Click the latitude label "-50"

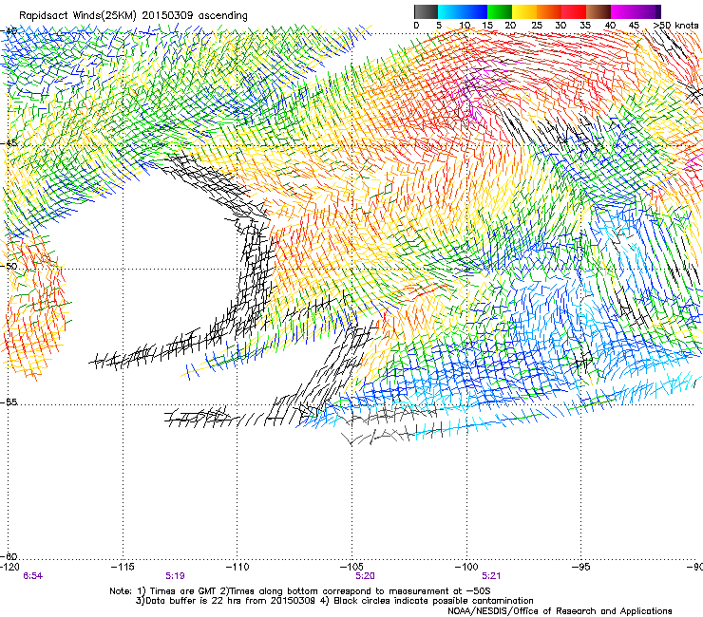9,266
